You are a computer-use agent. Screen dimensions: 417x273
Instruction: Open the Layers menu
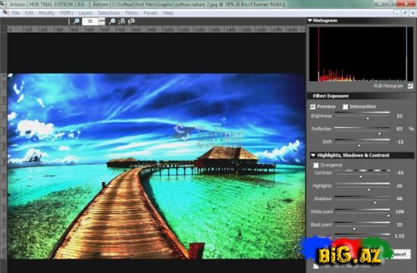pos(86,13)
